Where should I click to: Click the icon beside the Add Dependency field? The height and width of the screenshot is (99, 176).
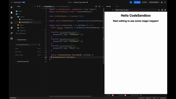click(x=39, y=45)
